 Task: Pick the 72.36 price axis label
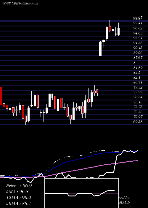coord(138,112)
